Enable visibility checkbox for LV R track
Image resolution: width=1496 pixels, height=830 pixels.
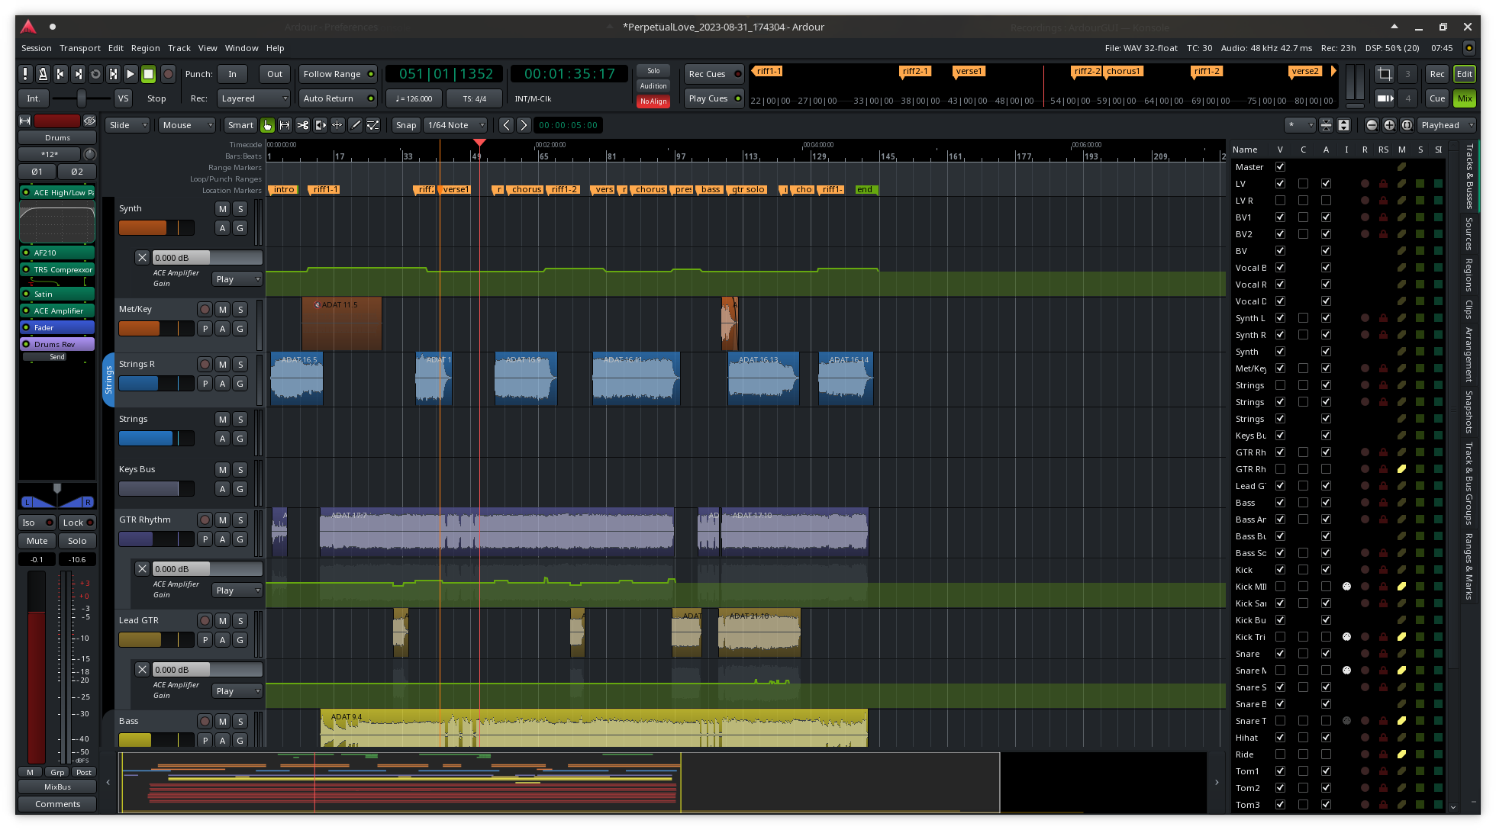pos(1280,201)
